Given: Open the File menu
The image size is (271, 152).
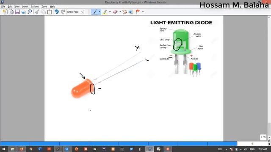Looking at the screenshot, I should coord(3,7).
